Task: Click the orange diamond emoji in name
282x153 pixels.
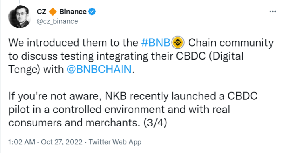Action: 53,12
